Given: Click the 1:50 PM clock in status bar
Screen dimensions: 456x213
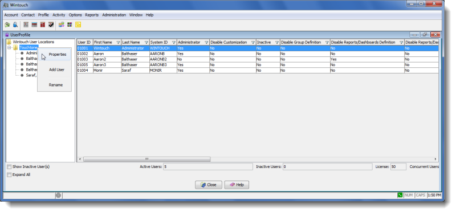Looking at the screenshot, I should pos(434,195).
